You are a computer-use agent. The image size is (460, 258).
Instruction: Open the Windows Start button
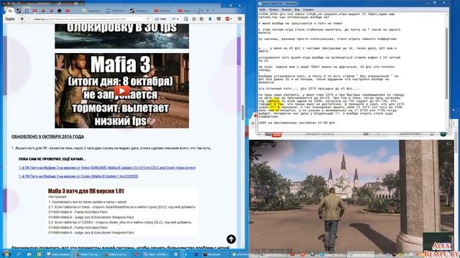pos(6,254)
